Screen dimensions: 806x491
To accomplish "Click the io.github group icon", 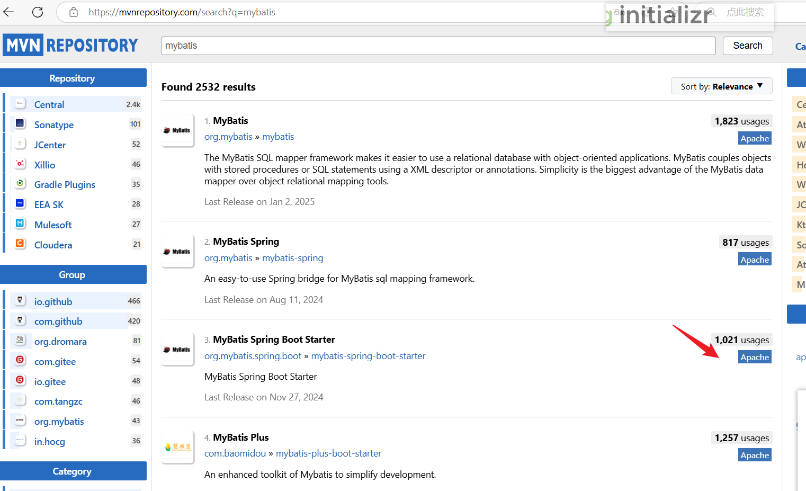I will tap(20, 301).
